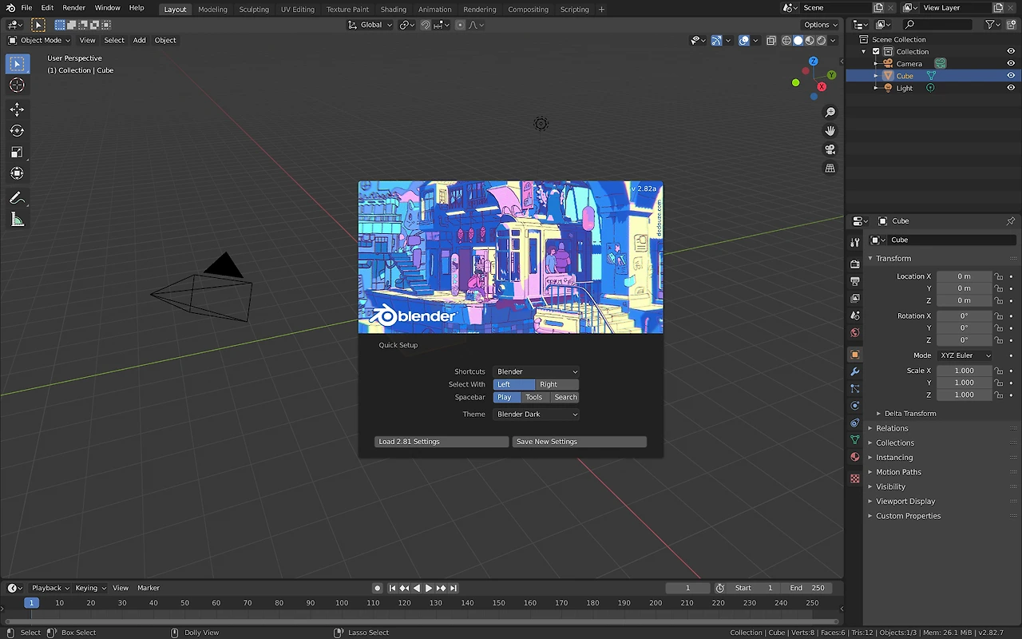1022x639 pixels.
Task: Open the Theme Blender Dark dropdown
Action: pos(536,415)
